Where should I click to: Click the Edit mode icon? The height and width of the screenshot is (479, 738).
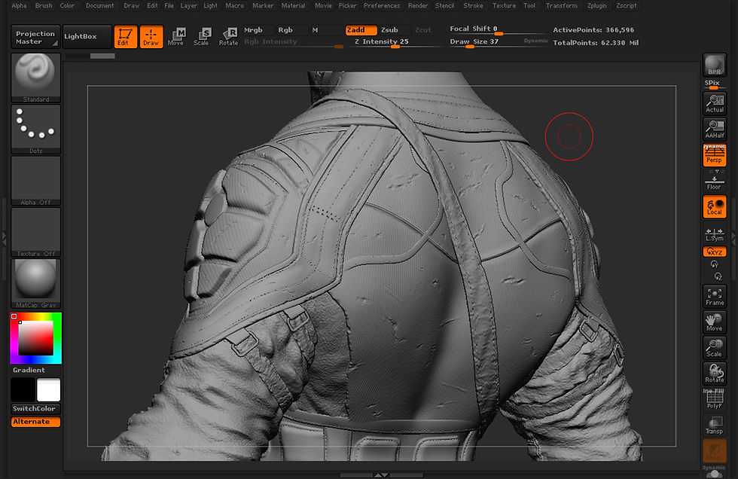[124, 36]
